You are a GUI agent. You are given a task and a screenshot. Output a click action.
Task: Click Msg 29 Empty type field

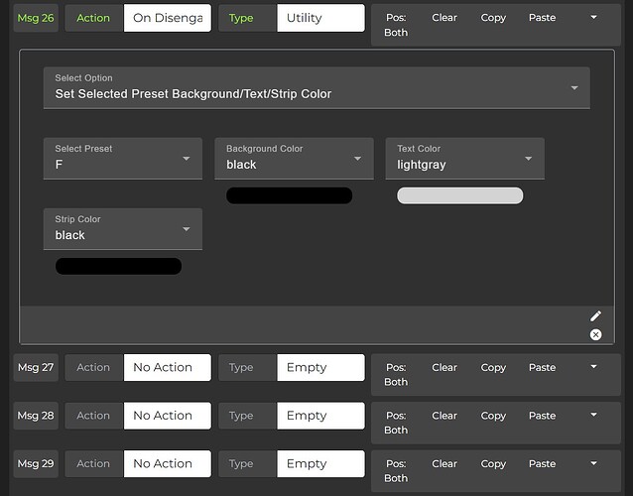[x=320, y=463]
